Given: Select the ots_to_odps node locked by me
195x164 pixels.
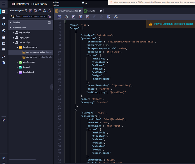Looking at the screenshot, I should [32, 57].
